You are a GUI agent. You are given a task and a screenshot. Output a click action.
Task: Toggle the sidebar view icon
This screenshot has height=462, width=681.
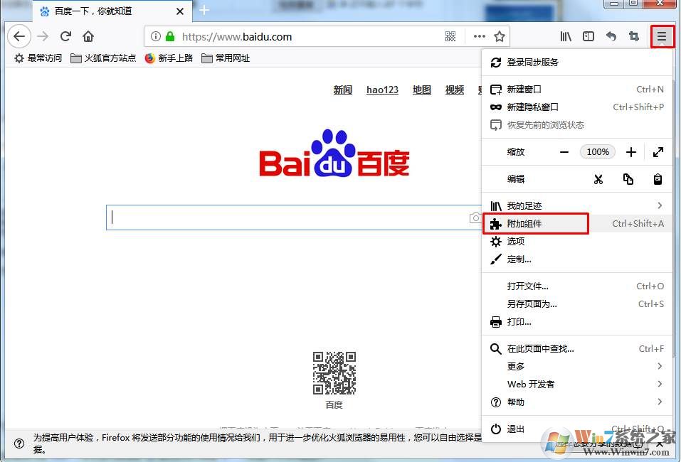click(x=588, y=36)
